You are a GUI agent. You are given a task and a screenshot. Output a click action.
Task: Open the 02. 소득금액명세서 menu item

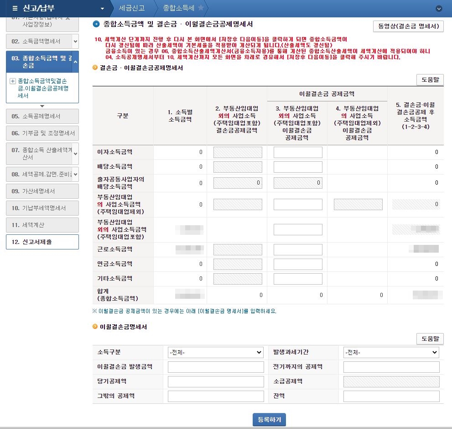[x=39, y=41]
